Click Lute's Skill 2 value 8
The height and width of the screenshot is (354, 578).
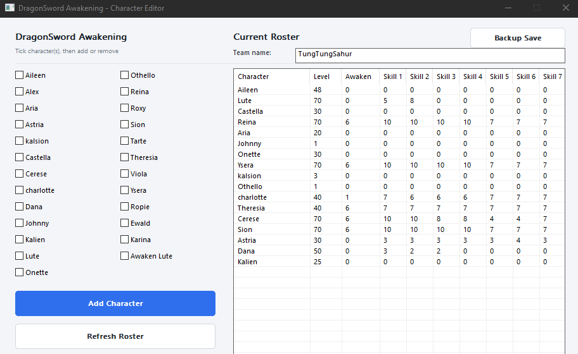(412, 101)
